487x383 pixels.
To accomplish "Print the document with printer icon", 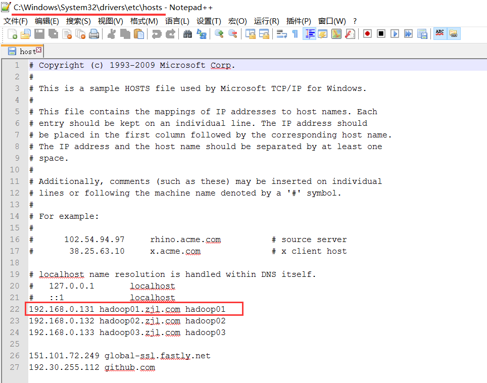I will (x=94, y=34).
